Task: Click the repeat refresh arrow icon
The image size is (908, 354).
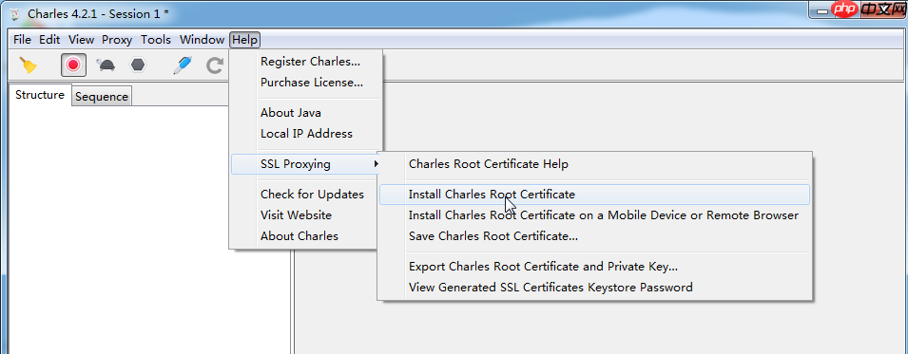Action: [x=215, y=65]
